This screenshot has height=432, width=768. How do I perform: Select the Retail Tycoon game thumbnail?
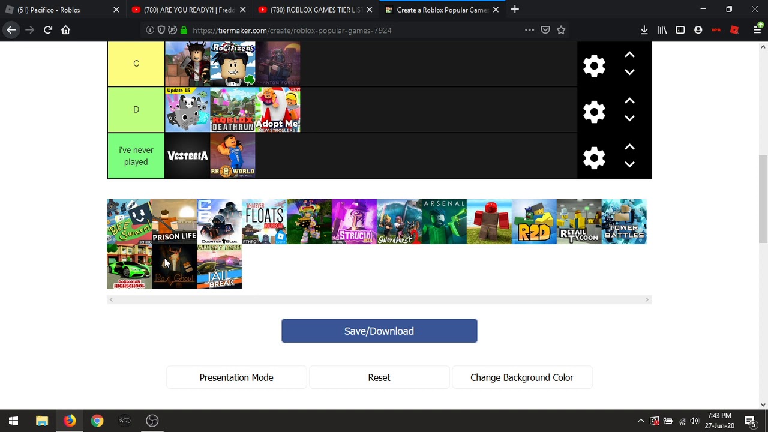(579, 221)
